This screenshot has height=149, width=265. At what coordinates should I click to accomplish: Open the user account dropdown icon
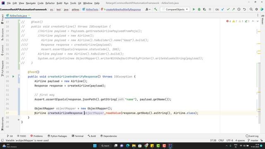148,10
